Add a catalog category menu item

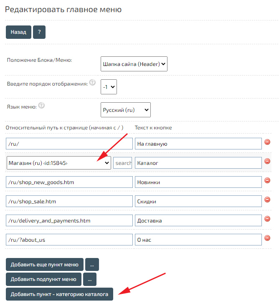coord(59,294)
